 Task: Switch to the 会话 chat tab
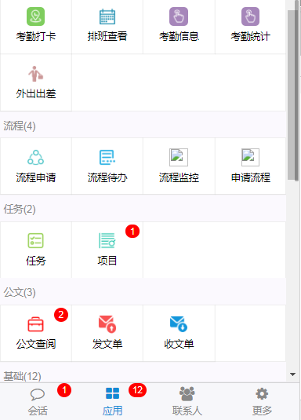tap(38, 401)
